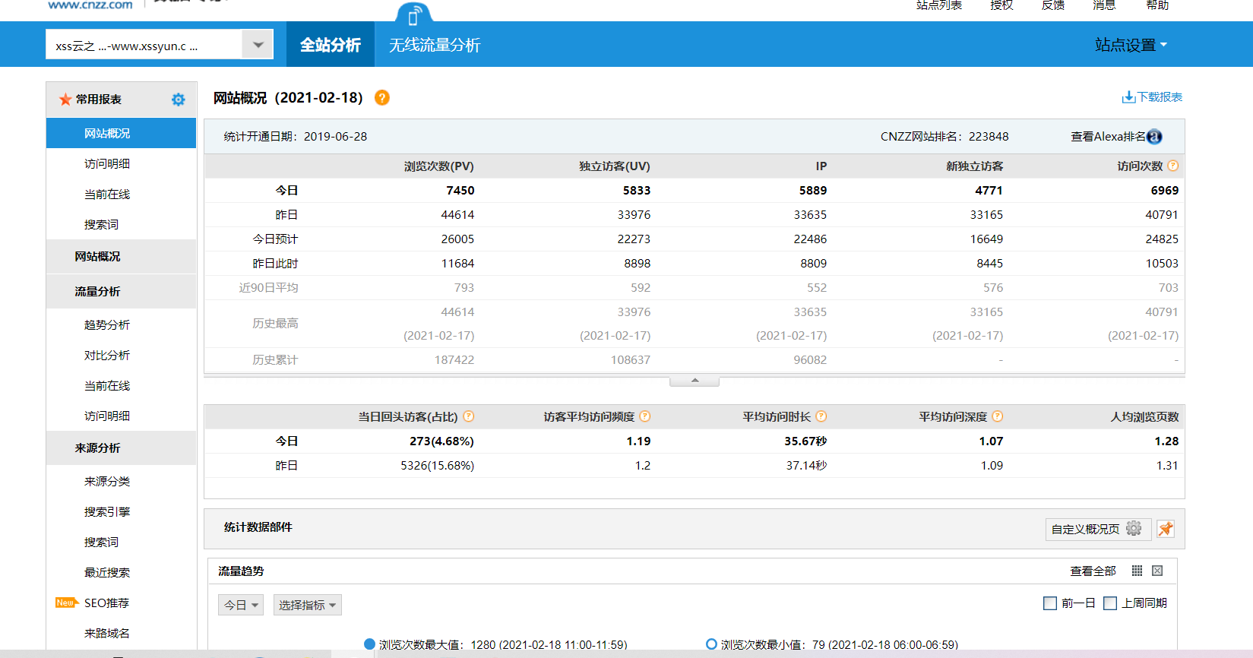1253x658 pixels.
Task: Click the Alexa ranking globe icon
Action: pos(1154,137)
